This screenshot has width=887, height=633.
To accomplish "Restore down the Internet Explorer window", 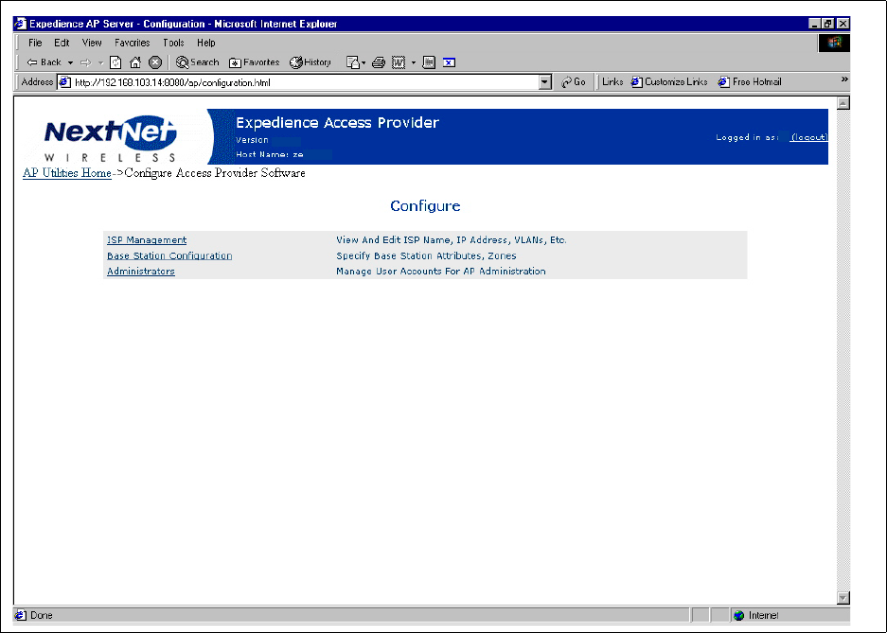I will click(828, 24).
